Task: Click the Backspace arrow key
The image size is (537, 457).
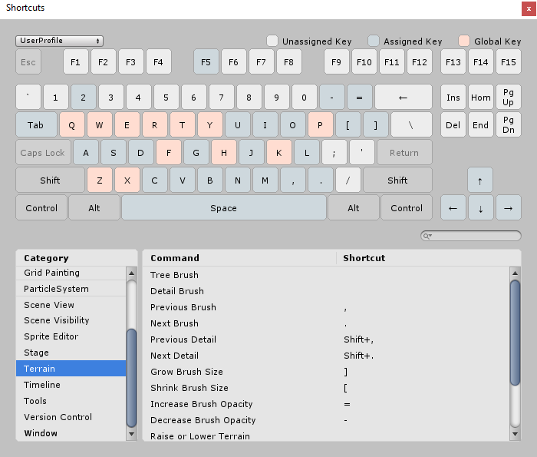Action: click(x=404, y=97)
